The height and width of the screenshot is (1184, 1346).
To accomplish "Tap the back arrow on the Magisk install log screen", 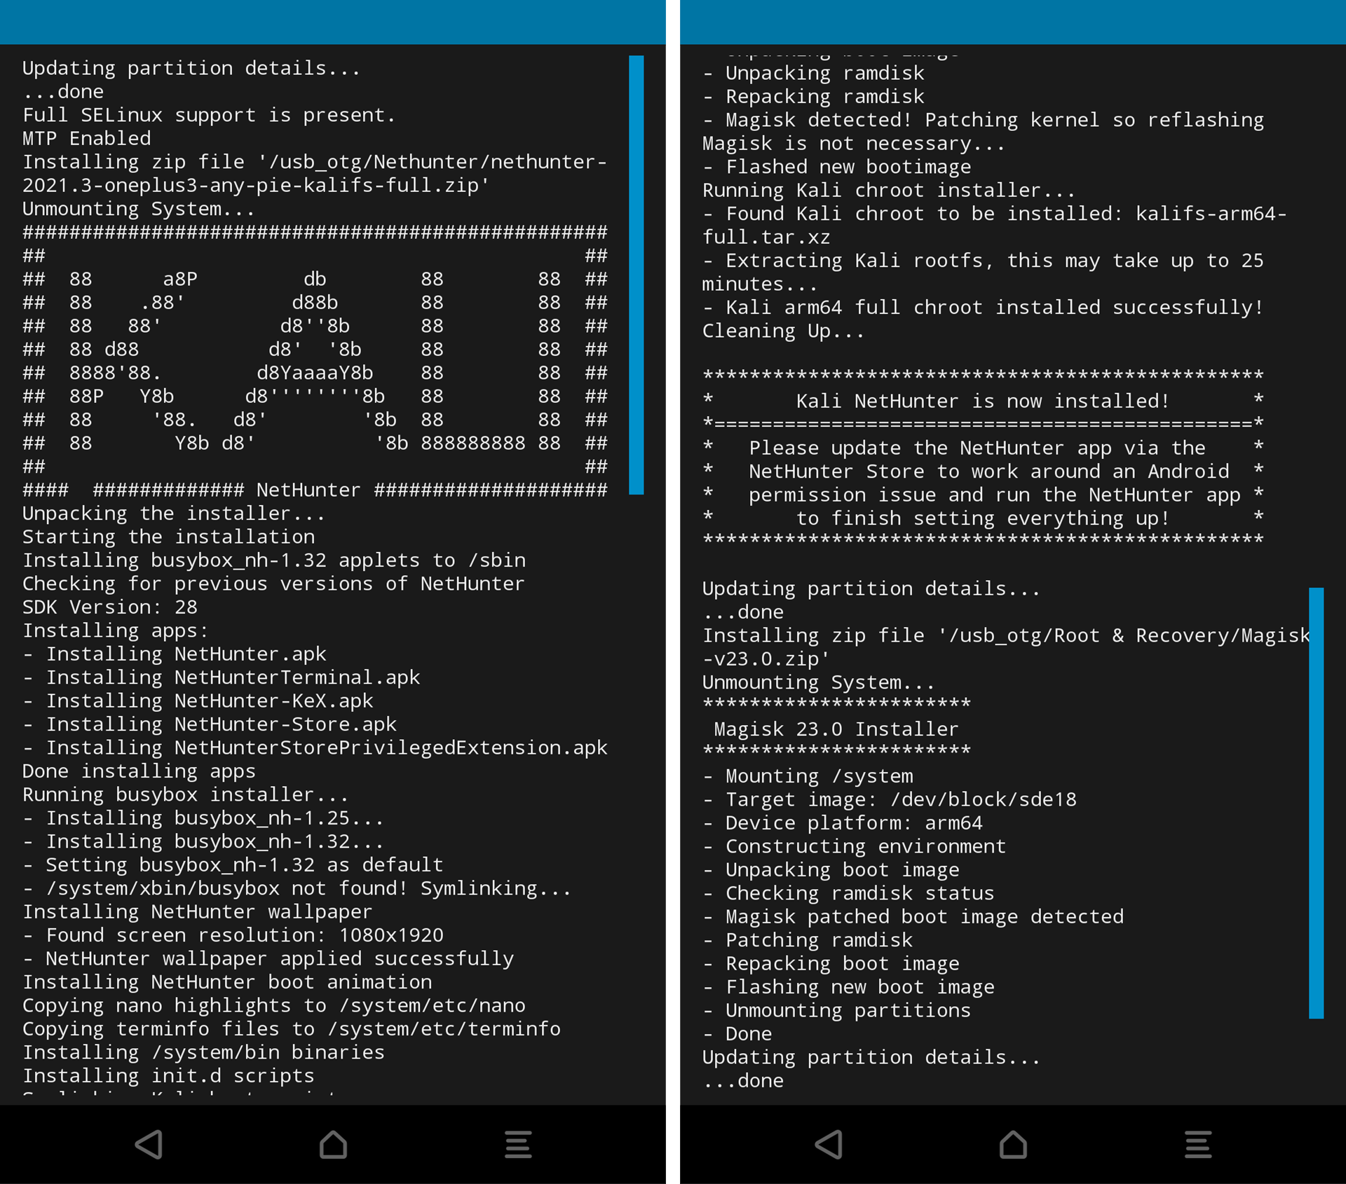I will point(829,1144).
